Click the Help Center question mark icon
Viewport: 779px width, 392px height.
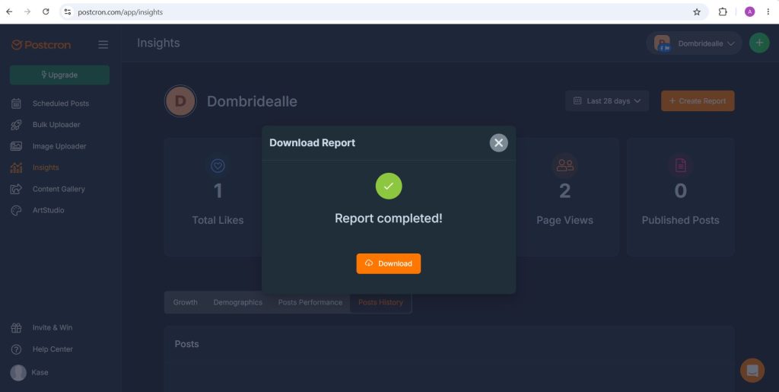tap(17, 349)
